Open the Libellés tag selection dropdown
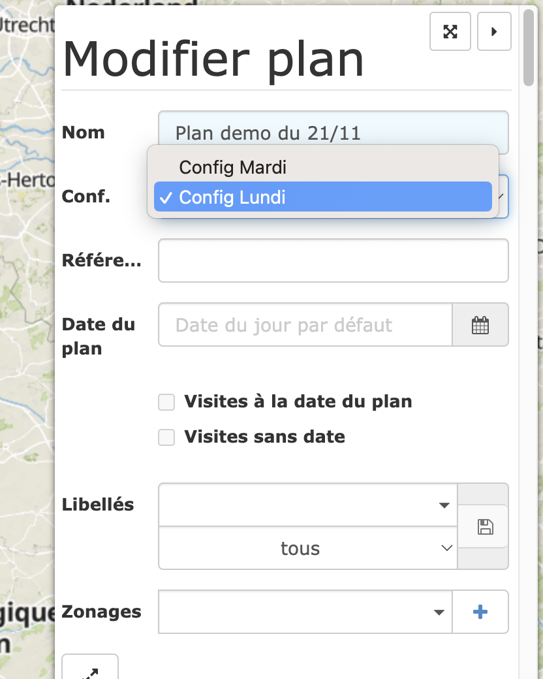 click(308, 505)
